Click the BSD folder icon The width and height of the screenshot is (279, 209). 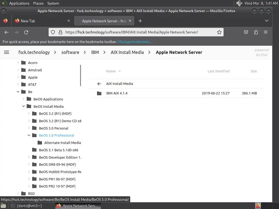pos(23,193)
